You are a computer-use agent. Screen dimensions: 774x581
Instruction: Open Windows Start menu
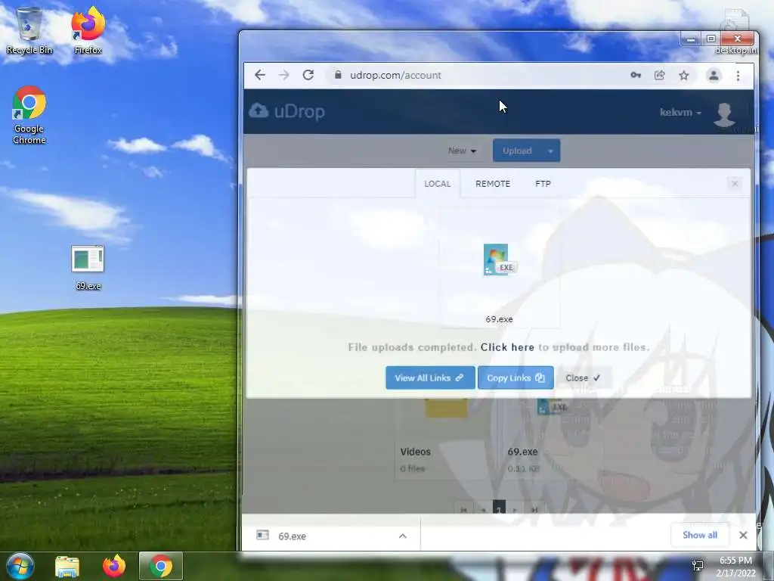[x=20, y=566]
